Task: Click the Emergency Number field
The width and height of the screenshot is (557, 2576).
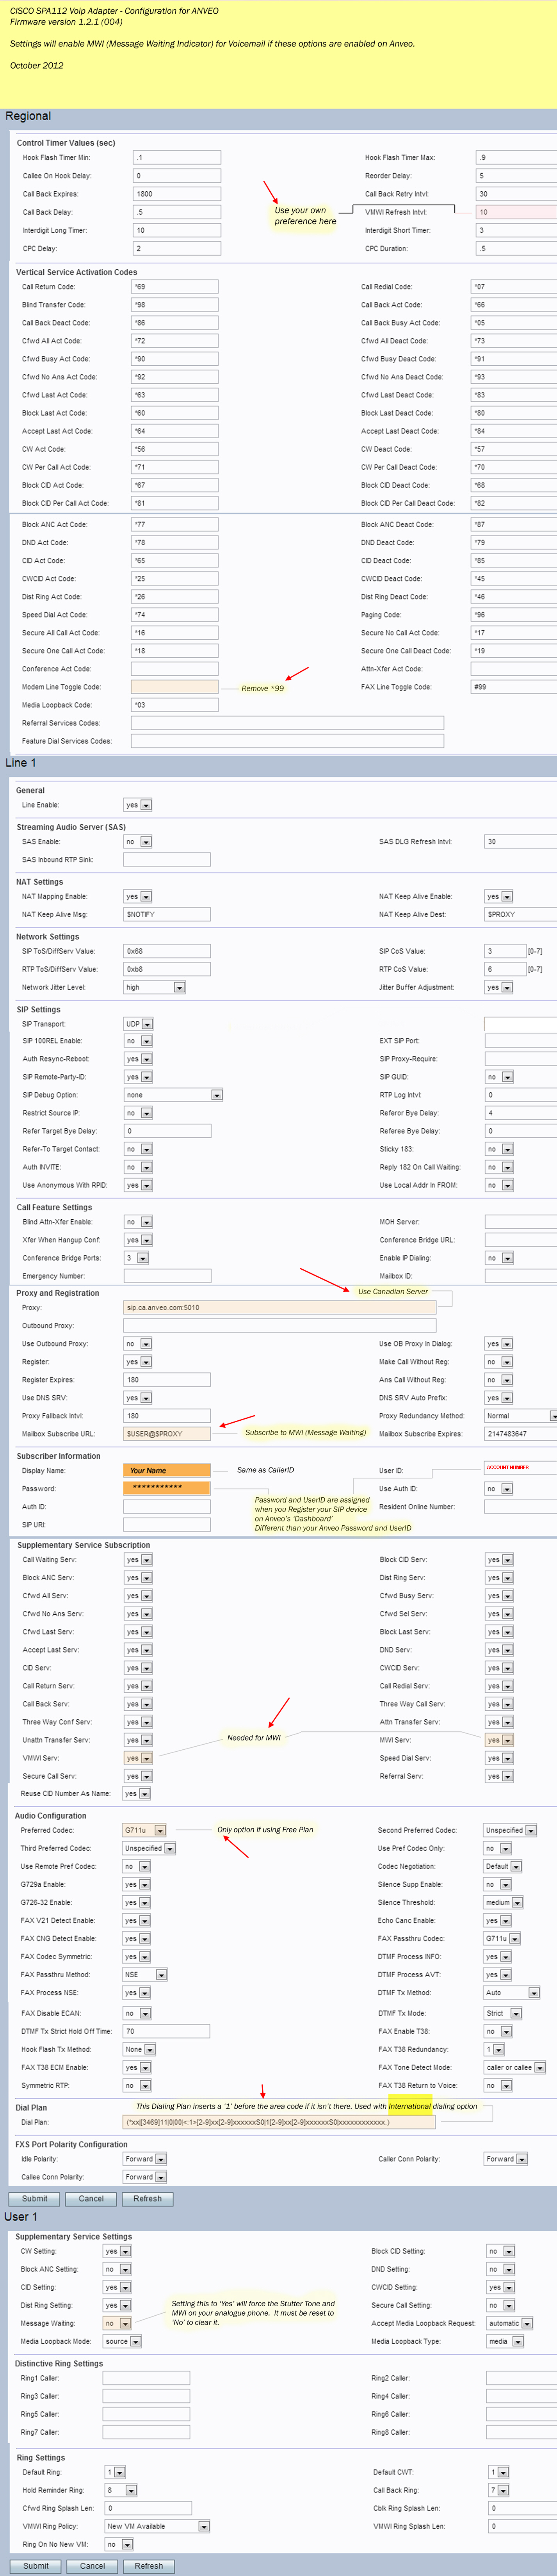Action: click(167, 1276)
